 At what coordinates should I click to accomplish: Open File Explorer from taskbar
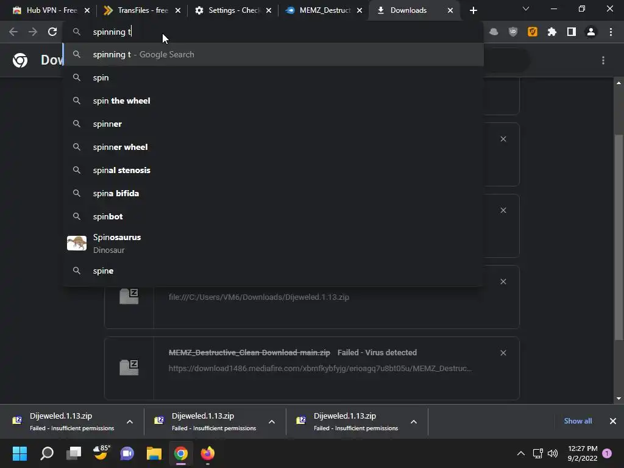[x=154, y=453]
